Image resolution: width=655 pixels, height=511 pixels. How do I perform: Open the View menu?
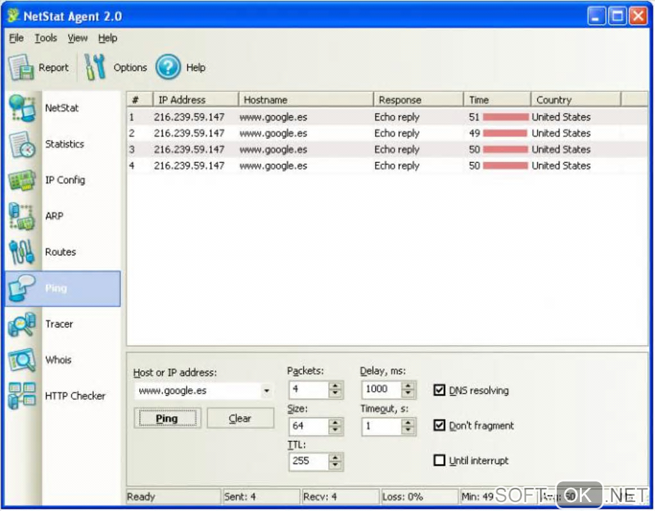tap(78, 38)
